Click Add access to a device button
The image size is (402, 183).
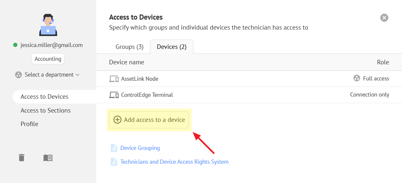[149, 120]
